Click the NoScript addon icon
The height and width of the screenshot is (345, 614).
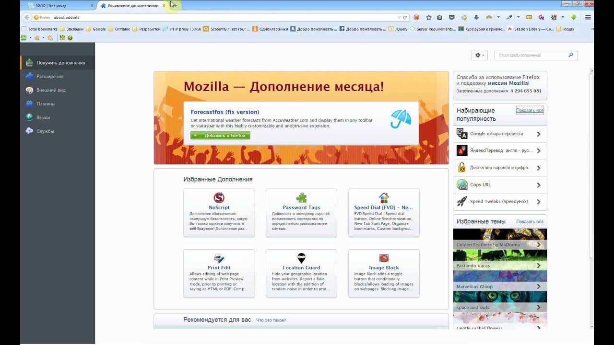[219, 197]
